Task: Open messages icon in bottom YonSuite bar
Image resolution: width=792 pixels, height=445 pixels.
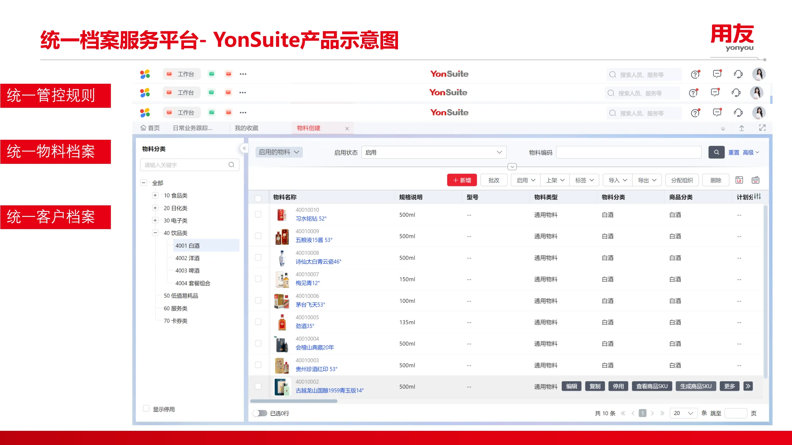Action: (717, 112)
